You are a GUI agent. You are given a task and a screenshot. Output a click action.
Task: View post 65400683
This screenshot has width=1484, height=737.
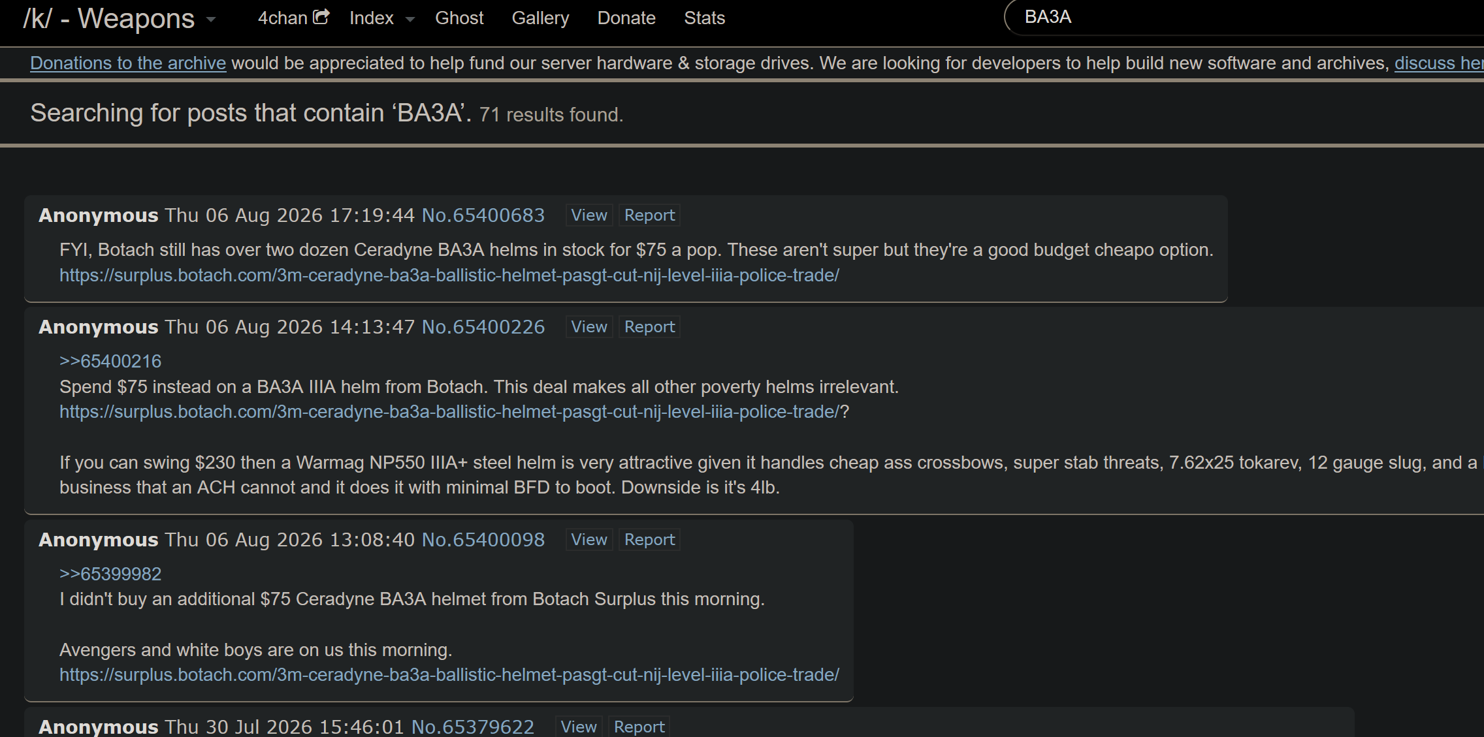[589, 215]
